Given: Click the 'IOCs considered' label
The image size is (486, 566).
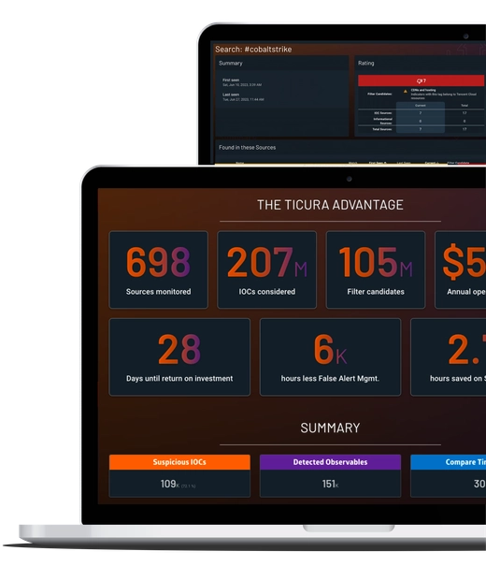Looking at the screenshot, I should pyautogui.click(x=266, y=292).
